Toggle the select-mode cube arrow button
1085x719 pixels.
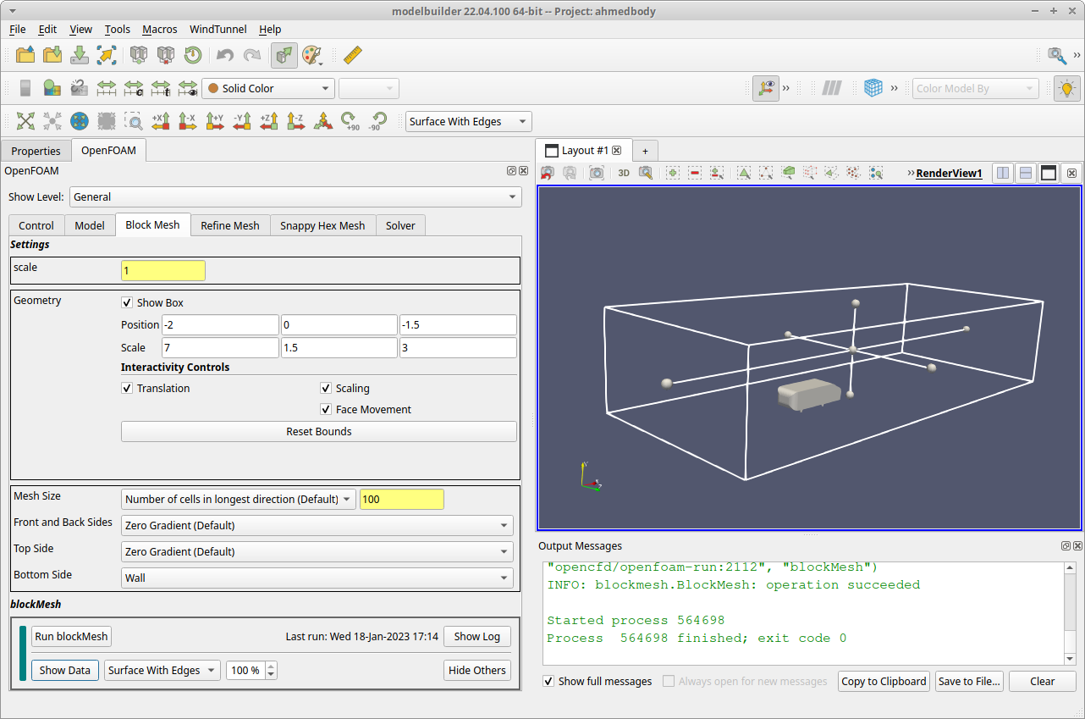284,55
